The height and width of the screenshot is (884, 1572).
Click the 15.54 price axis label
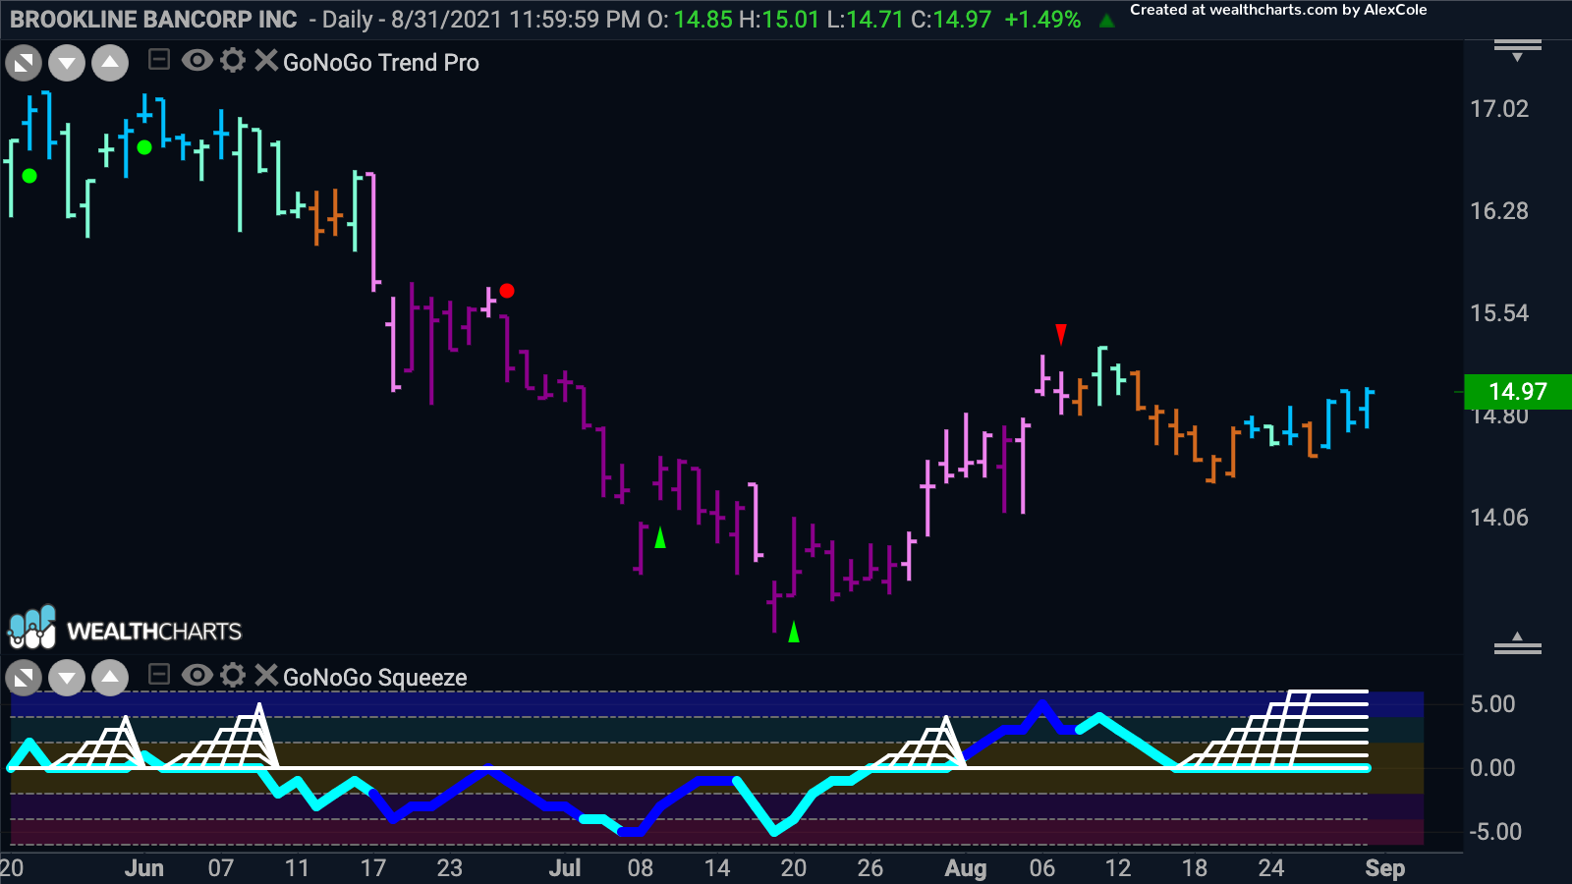pos(1499,313)
